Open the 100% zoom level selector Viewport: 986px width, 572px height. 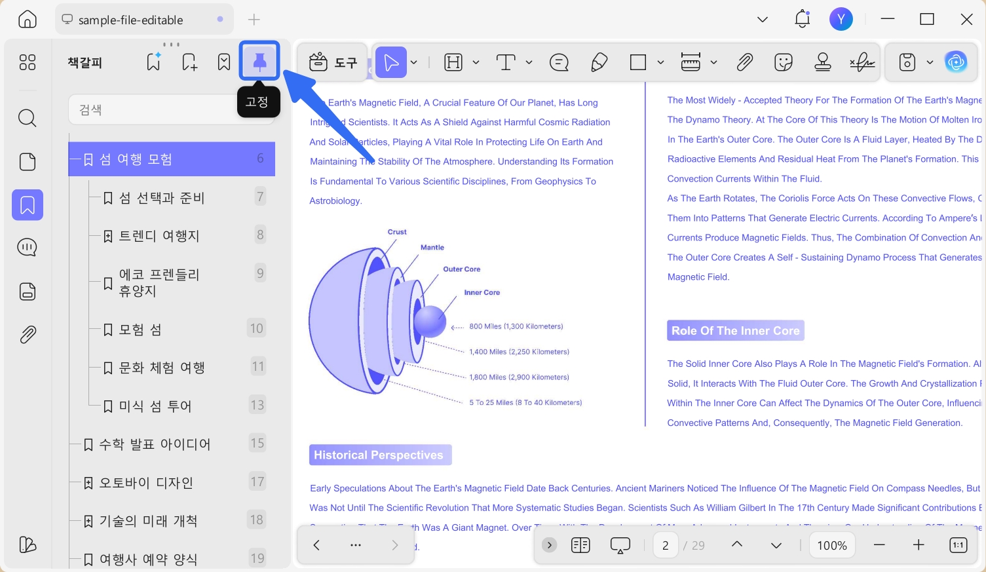coord(832,545)
